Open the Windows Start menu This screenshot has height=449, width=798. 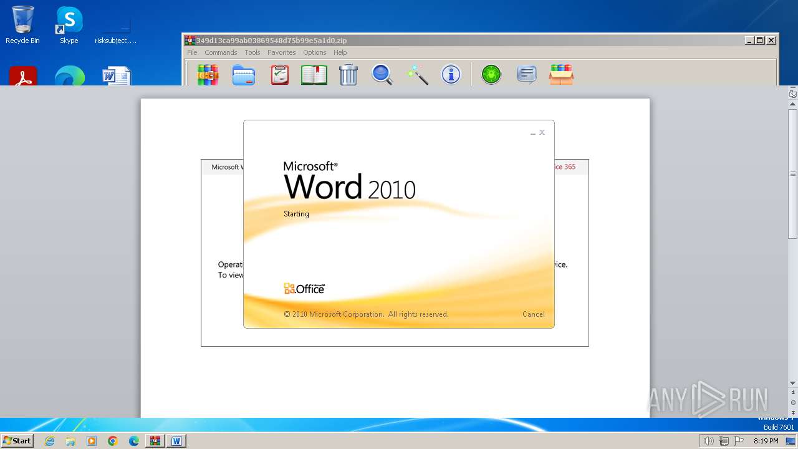17,441
